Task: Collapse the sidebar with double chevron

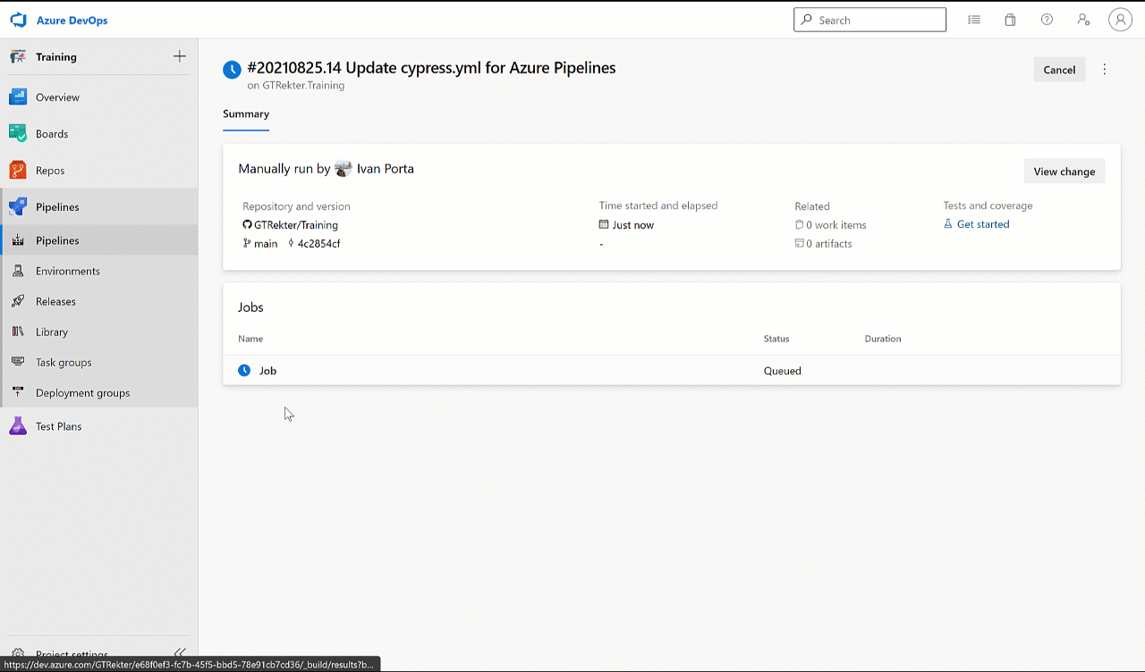Action: pos(180,653)
